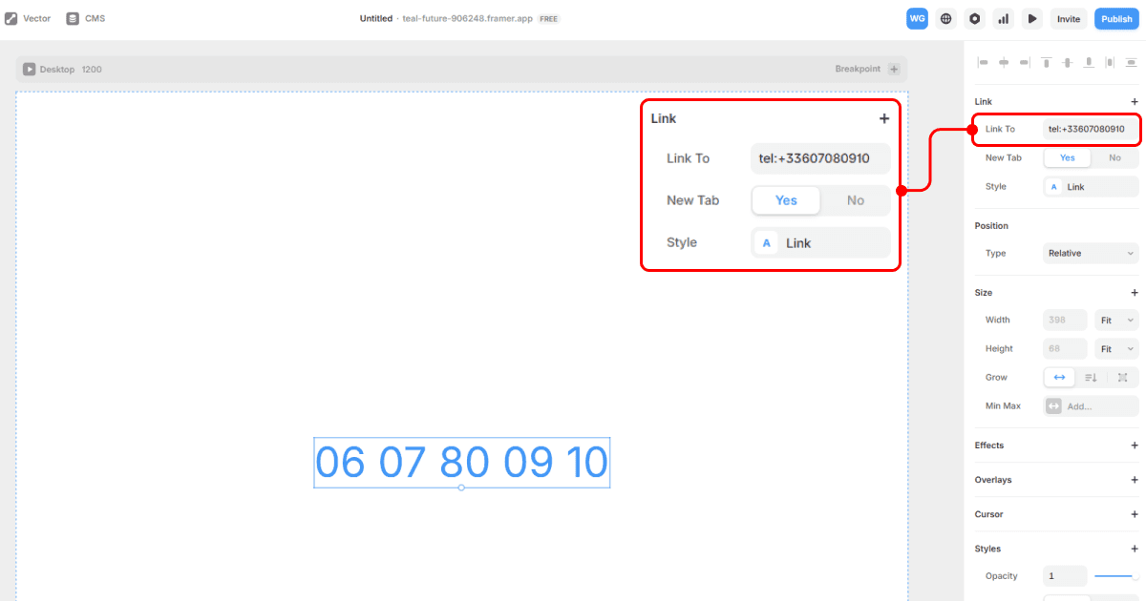Open teal-future-906248.framer.app domain link
Screen dimensions: 1146x601
click(x=468, y=18)
